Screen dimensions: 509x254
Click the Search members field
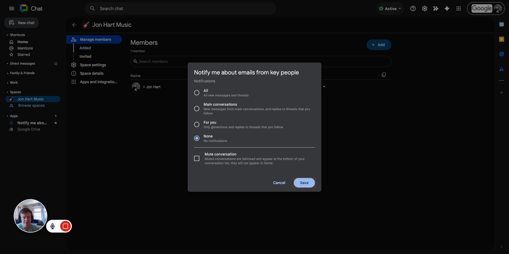point(261,61)
